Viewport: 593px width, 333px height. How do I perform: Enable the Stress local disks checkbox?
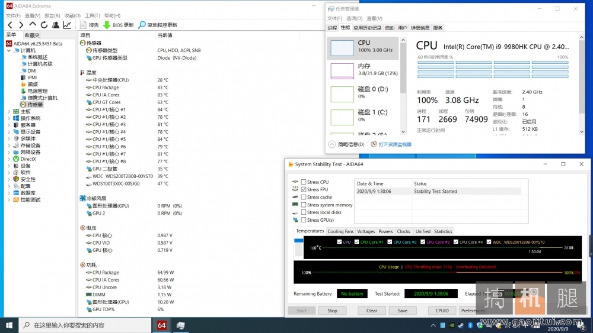(x=303, y=212)
